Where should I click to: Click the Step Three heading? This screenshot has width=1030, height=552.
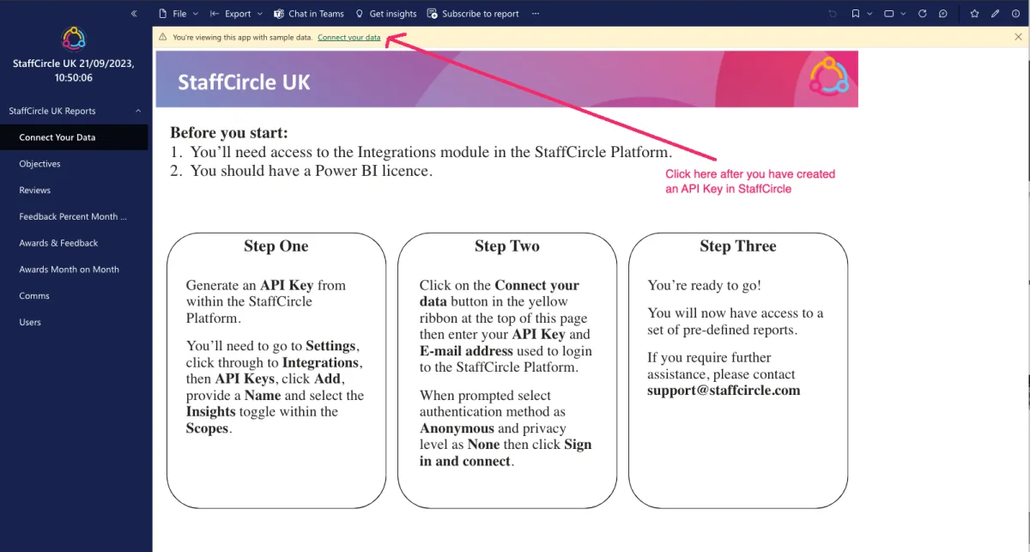[x=737, y=246]
